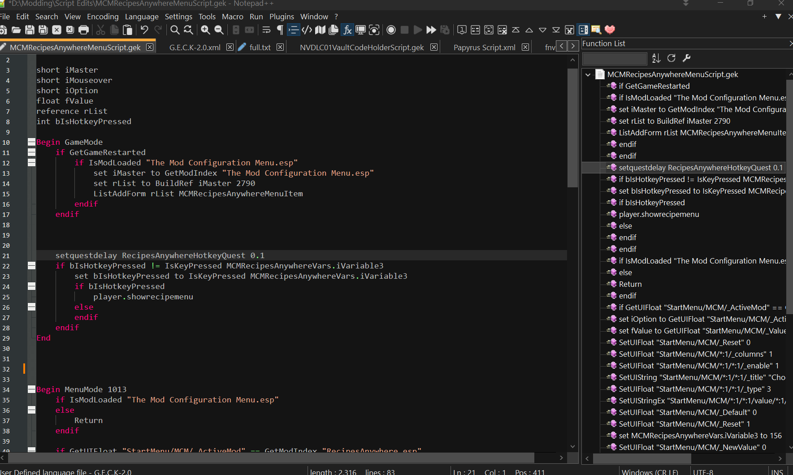Select 'set rList to BuildRef iMaster 2790' entry
The image size is (793, 475).
click(x=674, y=121)
